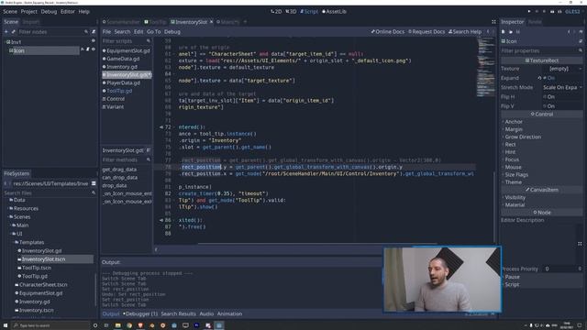Close the InventorySlot scene tab
The width and height of the screenshot is (587, 330).
coord(212,22)
